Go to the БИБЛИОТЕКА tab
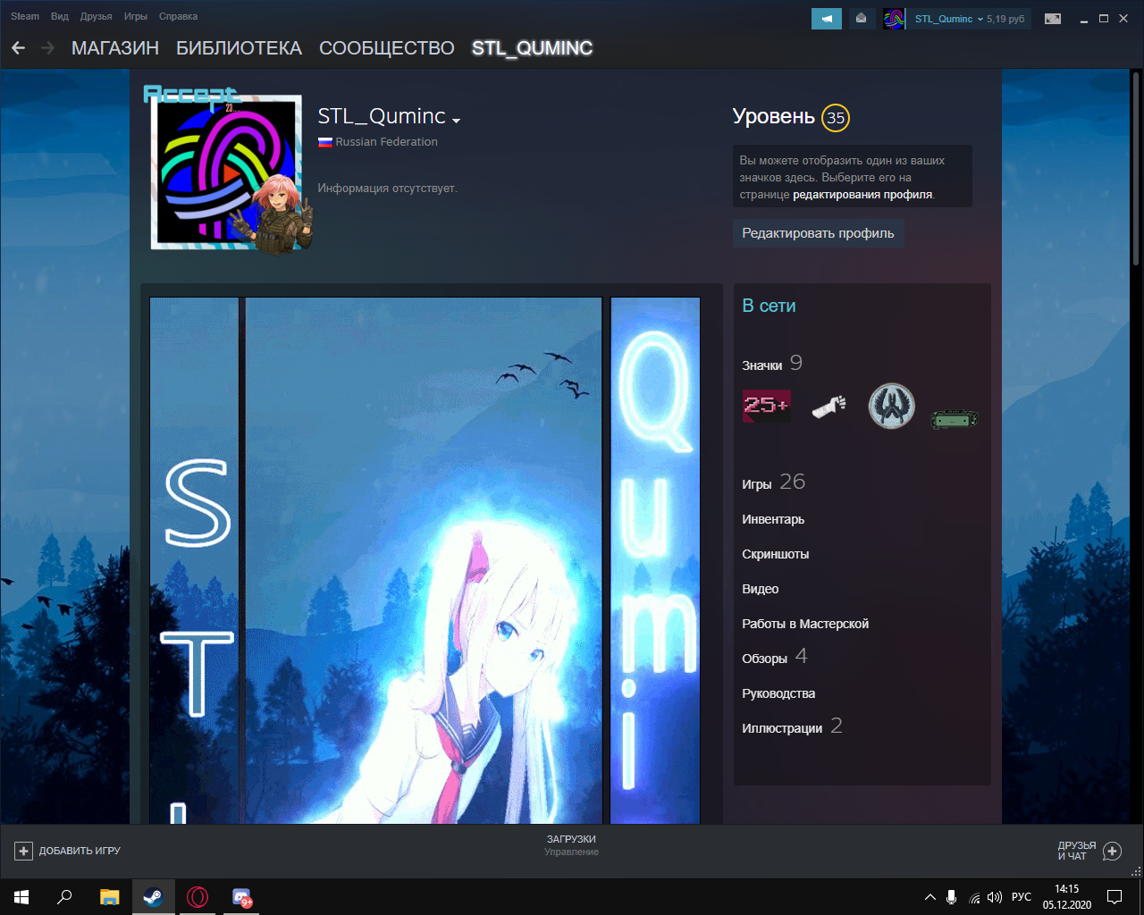Image resolution: width=1144 pixels, height=915 pixels. click(239, 48)
